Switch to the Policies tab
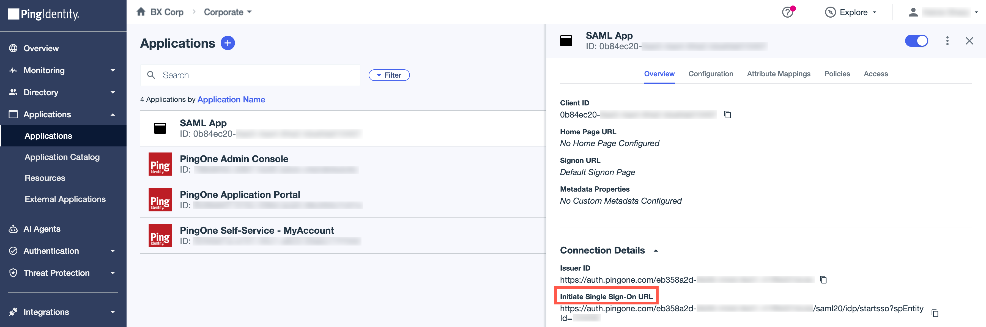Viewport: 986px width, 327px height. pyautogui.click(x=837, y=74)
